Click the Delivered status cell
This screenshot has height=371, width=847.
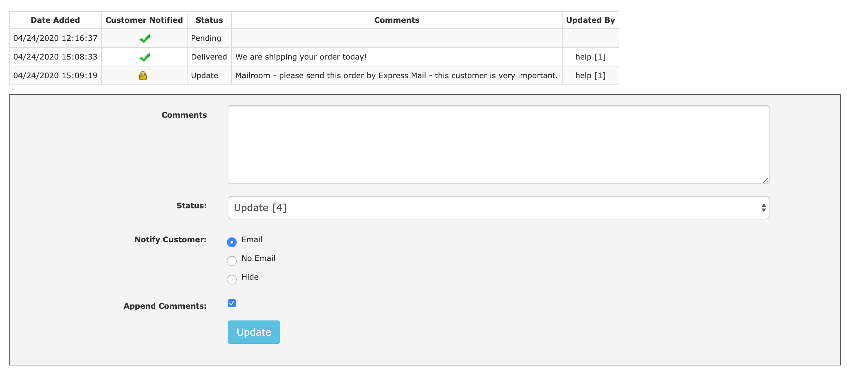209,57
